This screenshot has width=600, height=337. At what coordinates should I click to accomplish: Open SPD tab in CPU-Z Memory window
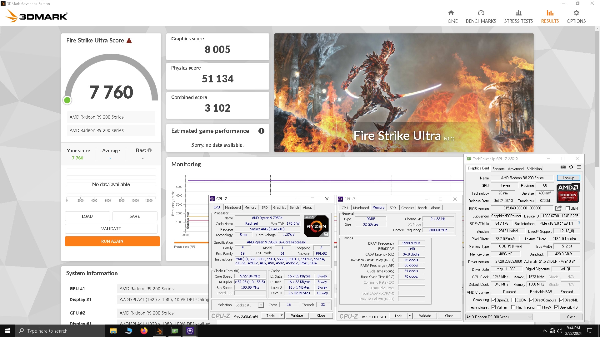(x=392, y=208)
